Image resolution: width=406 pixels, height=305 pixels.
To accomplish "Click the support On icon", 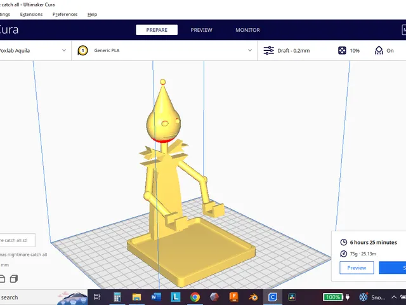I will click(379, 51).
